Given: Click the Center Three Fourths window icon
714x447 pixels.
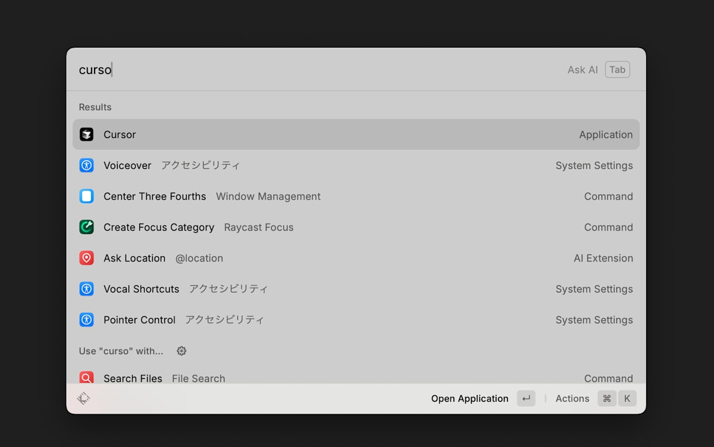Looking at the screenshot, I should point(87,196).
